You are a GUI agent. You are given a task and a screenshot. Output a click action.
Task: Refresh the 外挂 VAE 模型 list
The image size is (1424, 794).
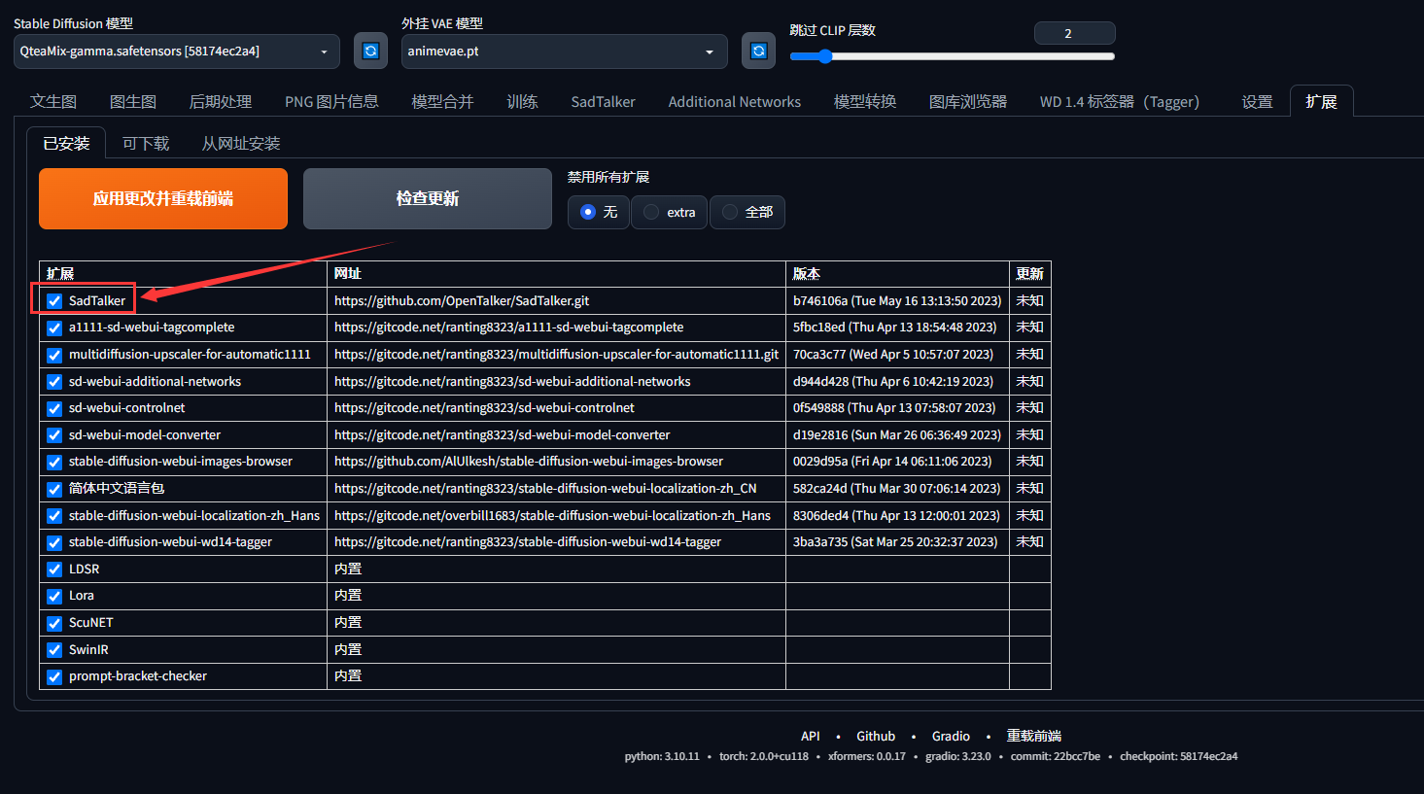click(x=758, y=51)
